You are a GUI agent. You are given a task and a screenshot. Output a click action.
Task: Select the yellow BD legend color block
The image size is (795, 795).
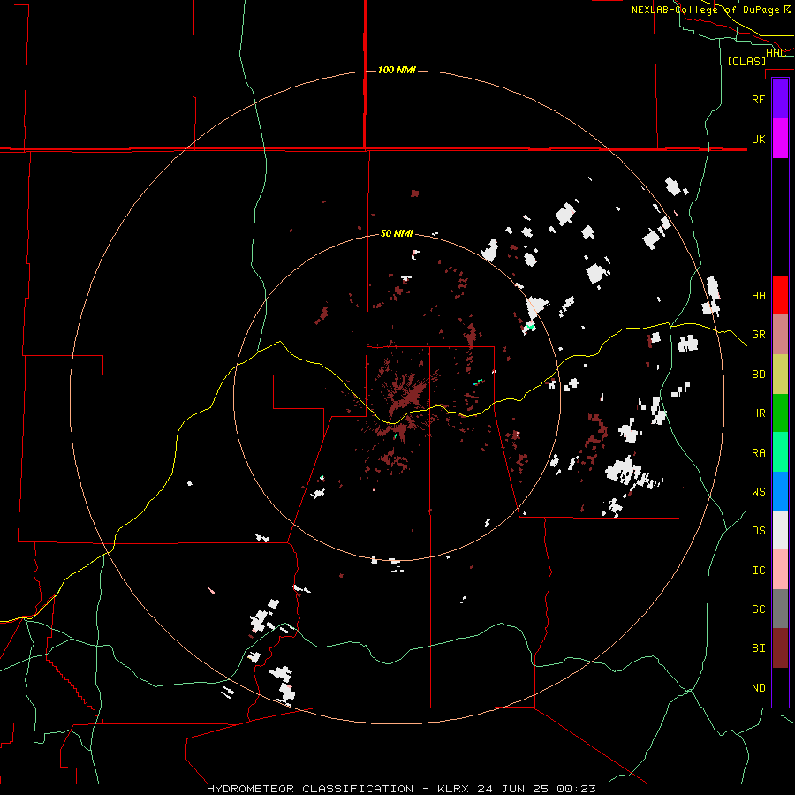click(780, 375)
